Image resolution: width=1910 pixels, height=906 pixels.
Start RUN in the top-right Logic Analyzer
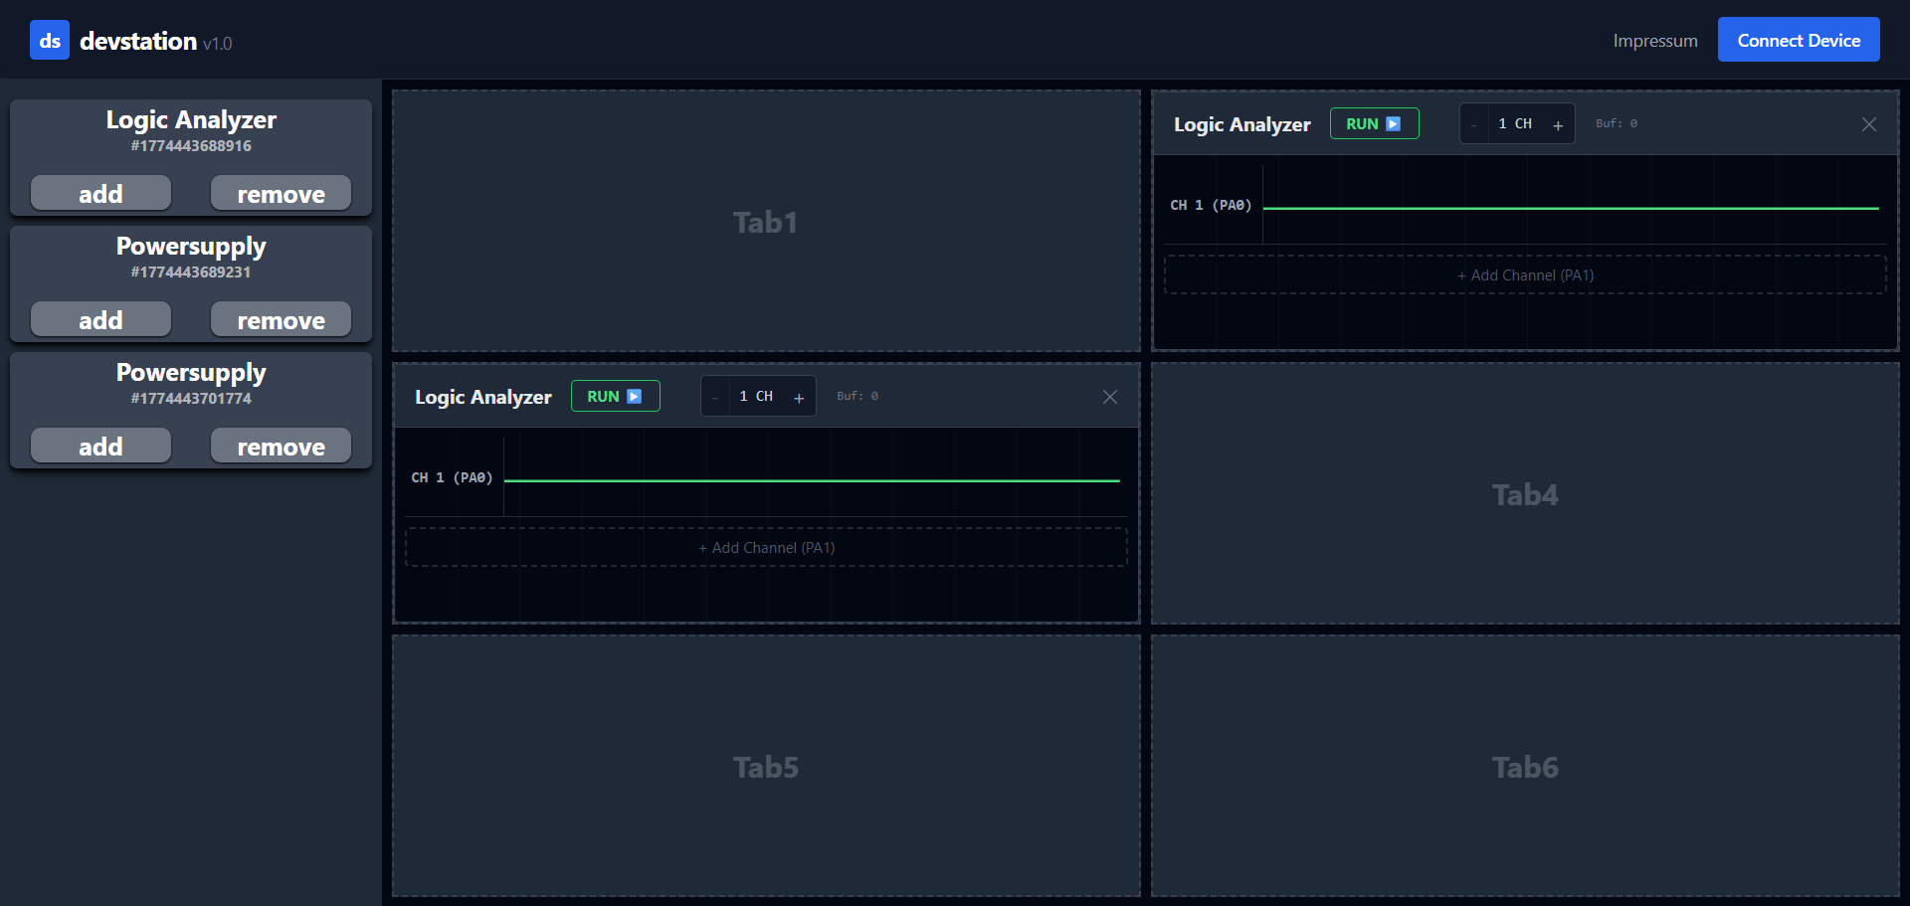click(x=1373, y=124)
